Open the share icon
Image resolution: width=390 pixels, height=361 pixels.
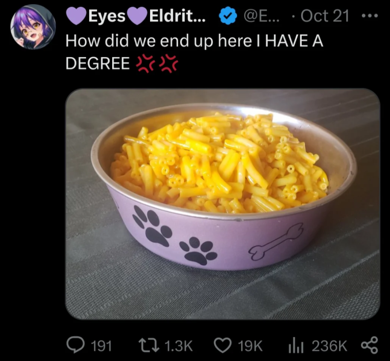(x=370, y=345)
